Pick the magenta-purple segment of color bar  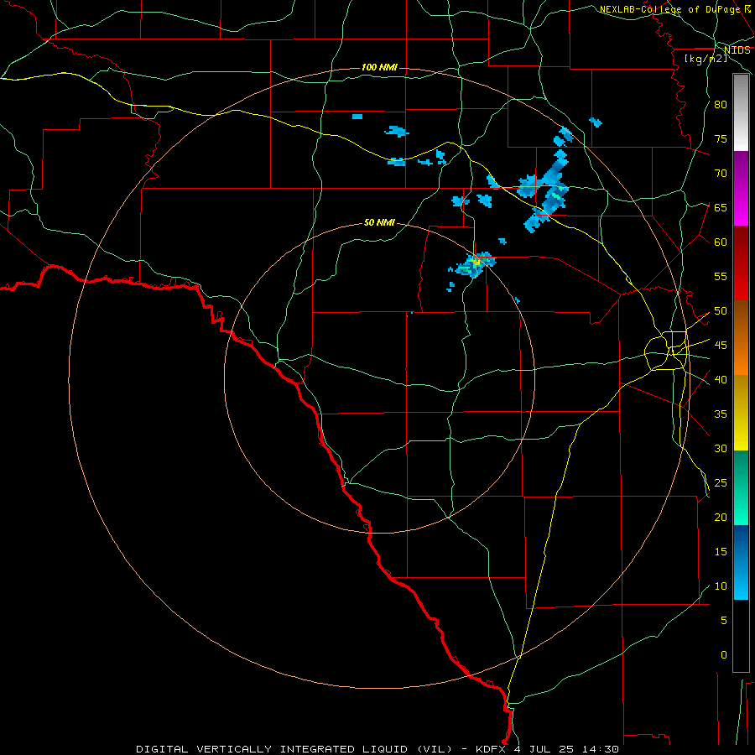click(741, 188)
